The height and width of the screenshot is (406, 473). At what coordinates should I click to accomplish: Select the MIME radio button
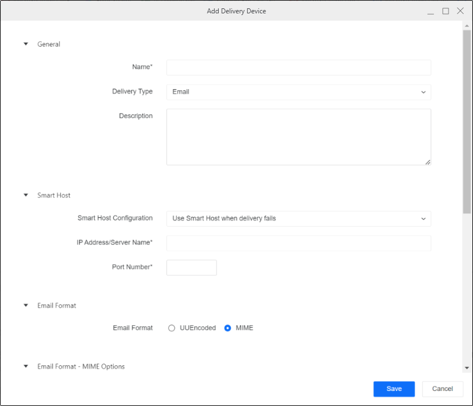[228, 328]
